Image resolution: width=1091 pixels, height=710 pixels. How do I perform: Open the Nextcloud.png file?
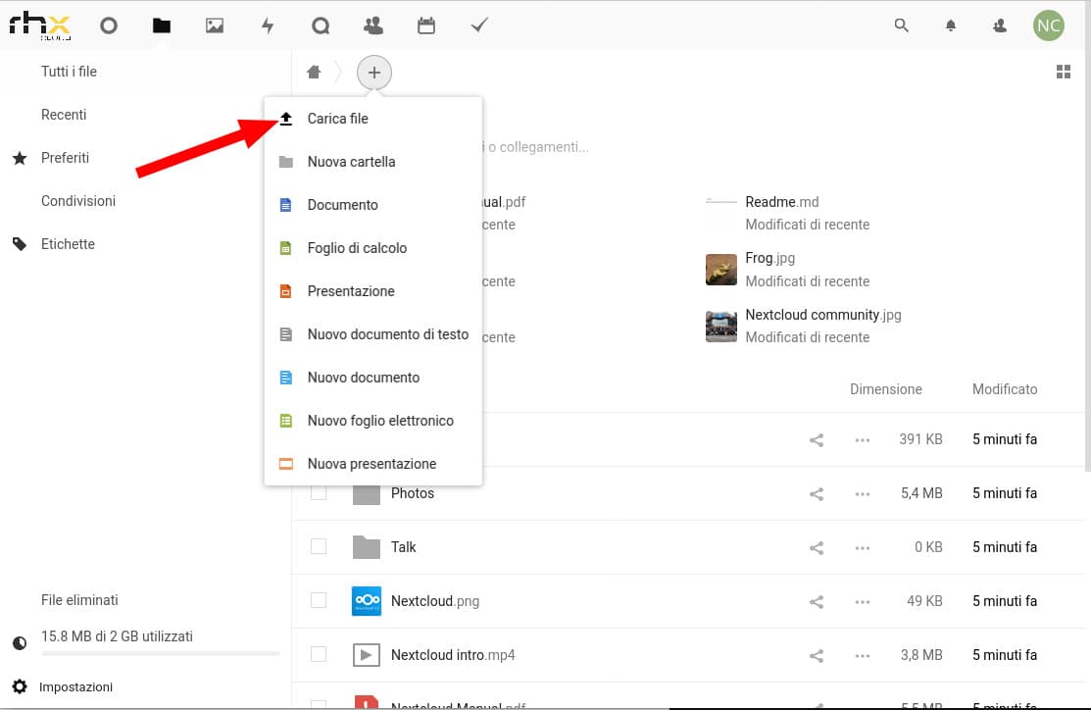pyautogui.click(x=435, y=601)
